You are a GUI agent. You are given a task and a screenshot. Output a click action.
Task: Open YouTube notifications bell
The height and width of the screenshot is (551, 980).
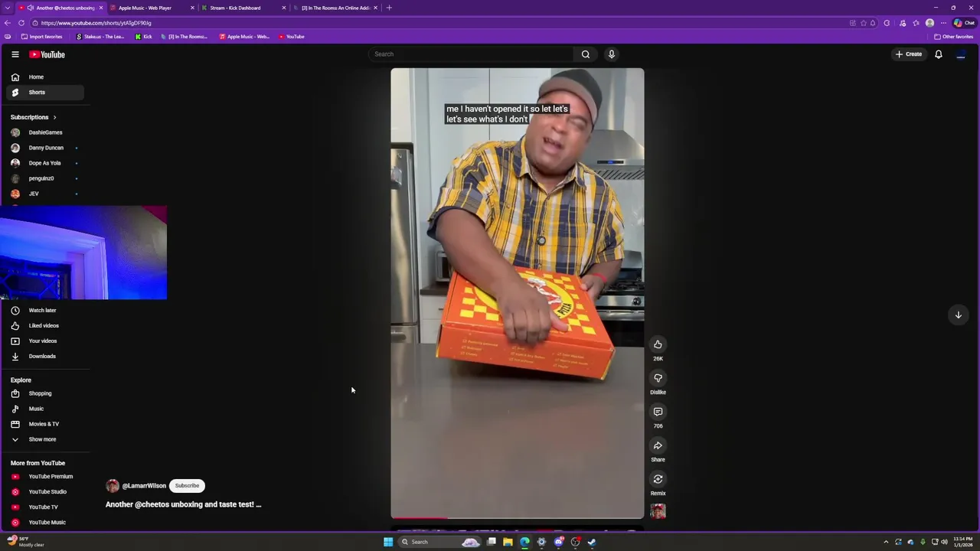938,54
